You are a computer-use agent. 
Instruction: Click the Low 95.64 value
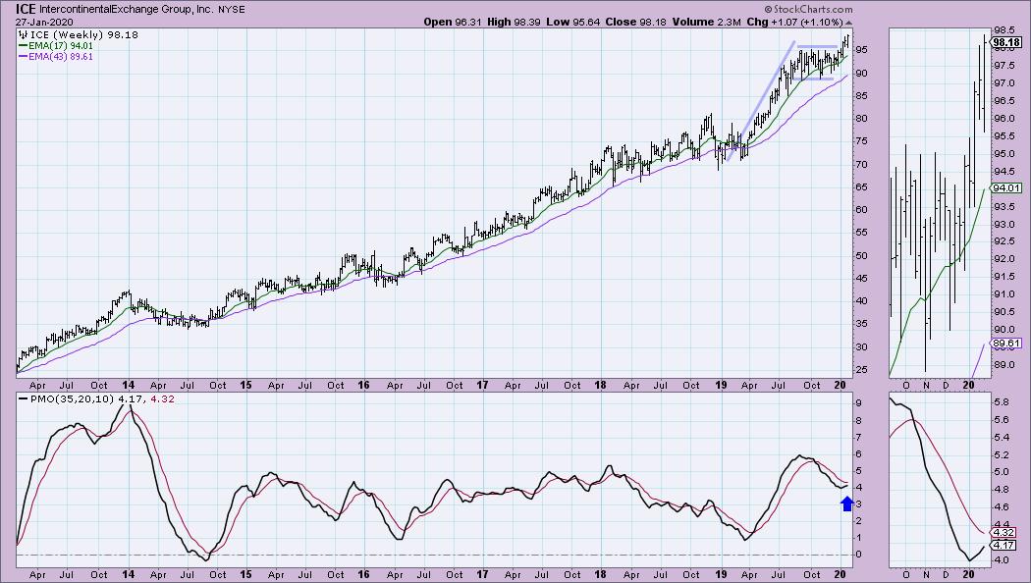pos(572,22)
